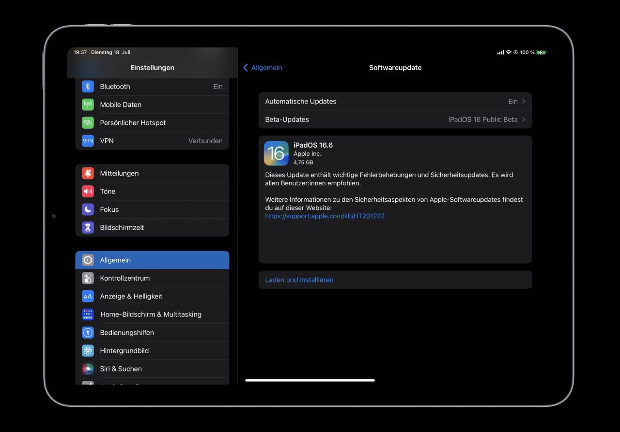620x432 pixels.
Task: Select Fokus in the sidebar
Action: (x=152, y=209)
